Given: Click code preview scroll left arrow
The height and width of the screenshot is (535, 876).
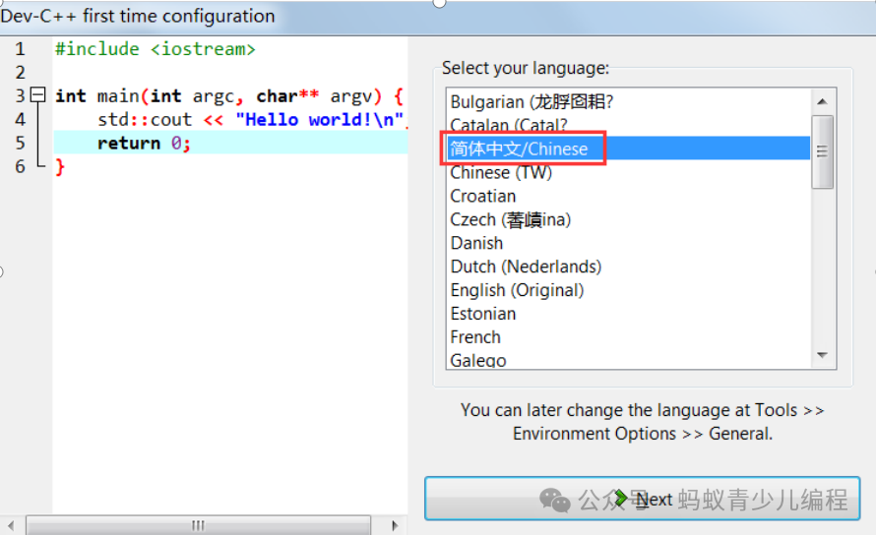Looking at the screenshot, I should (x=11, y=525).
